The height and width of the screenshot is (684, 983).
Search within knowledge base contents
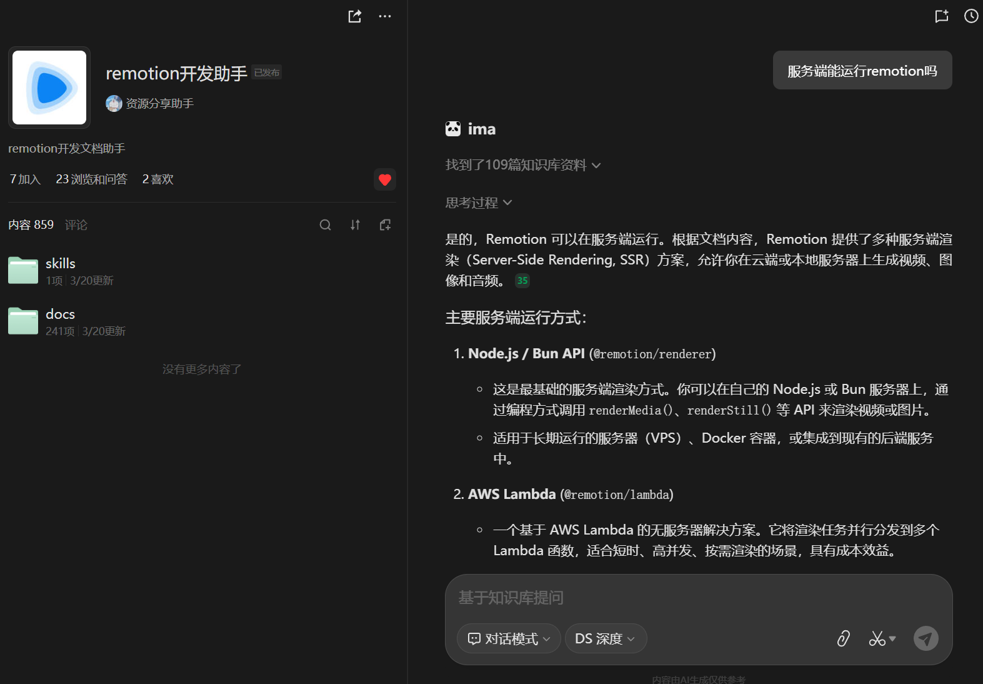(x=325, y=225)
